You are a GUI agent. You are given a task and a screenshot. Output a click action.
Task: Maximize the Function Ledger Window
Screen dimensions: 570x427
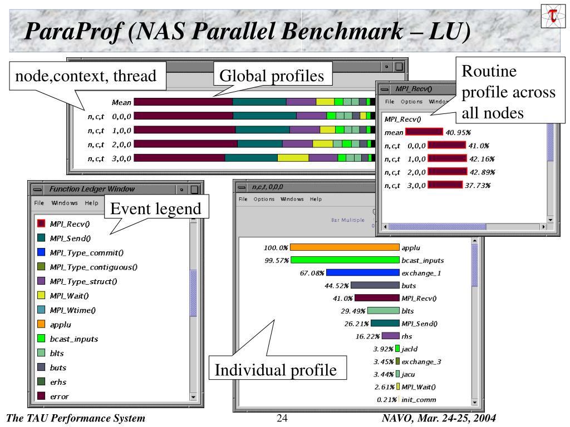[194, 189]
